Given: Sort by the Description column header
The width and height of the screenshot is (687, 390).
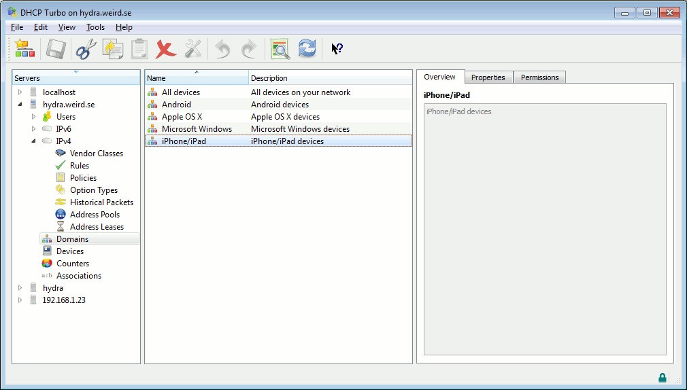Looking at the screenshot, I should (x=331, y=78).
